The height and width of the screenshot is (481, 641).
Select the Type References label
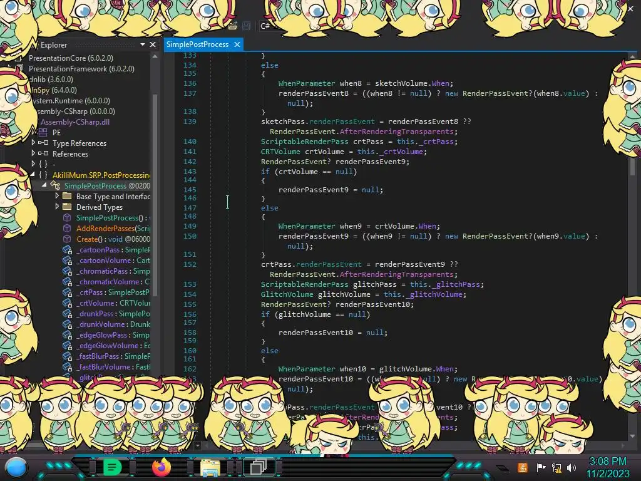pos(79,143)
